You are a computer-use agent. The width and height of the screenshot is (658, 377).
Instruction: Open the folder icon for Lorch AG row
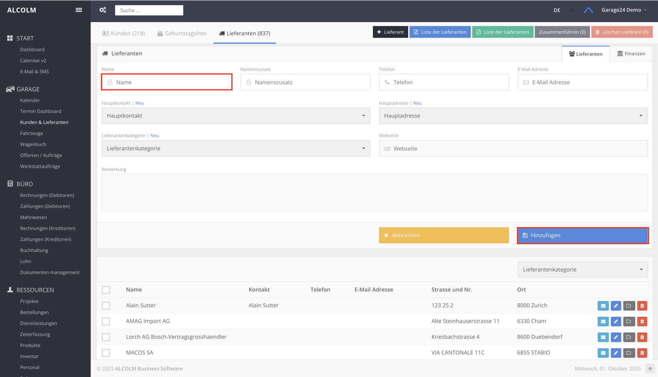629,337
